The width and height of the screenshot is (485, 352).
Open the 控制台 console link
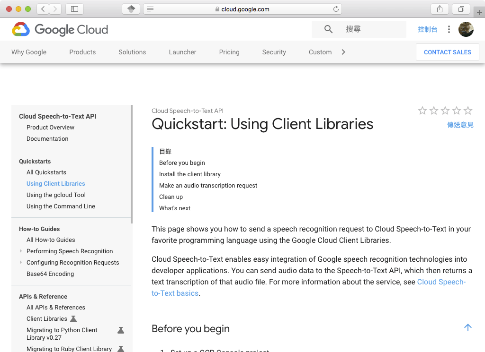point(428,29)
